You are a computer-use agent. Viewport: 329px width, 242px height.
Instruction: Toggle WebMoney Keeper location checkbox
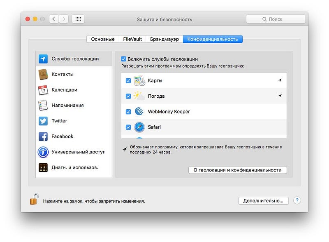pos(128,112)
